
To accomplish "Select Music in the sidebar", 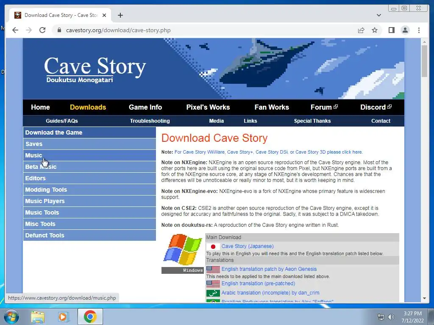I will tap(89, 155).
